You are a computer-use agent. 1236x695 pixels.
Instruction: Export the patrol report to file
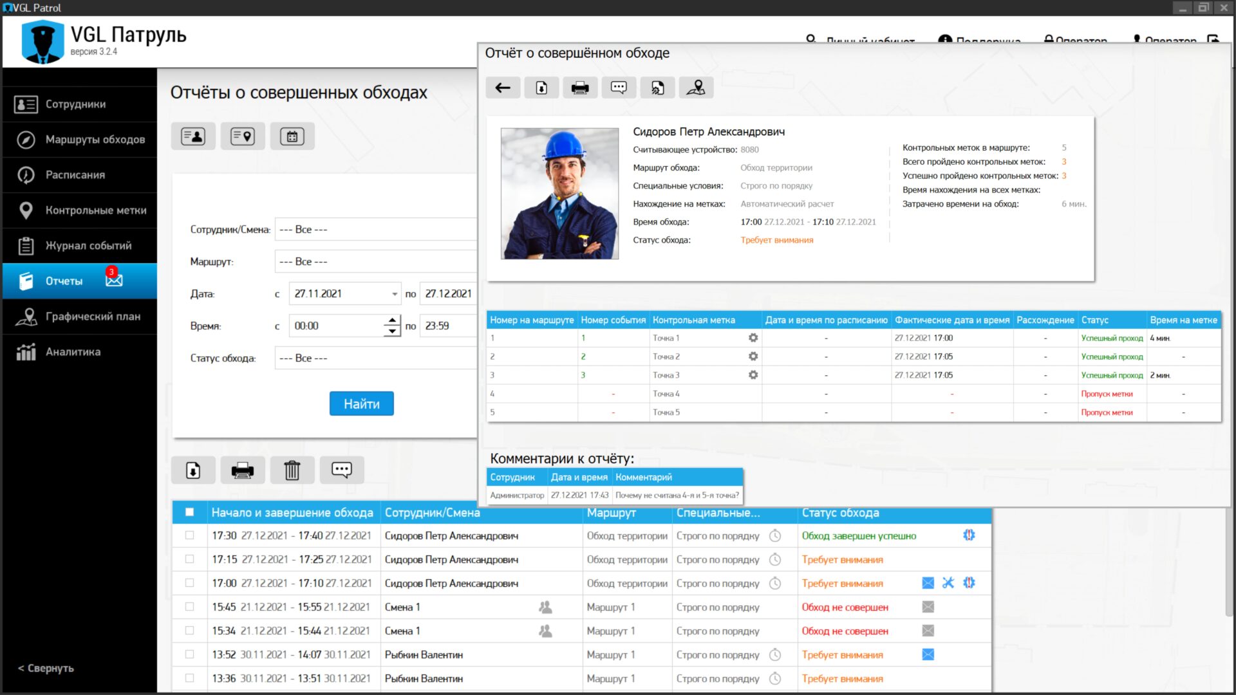541,88
